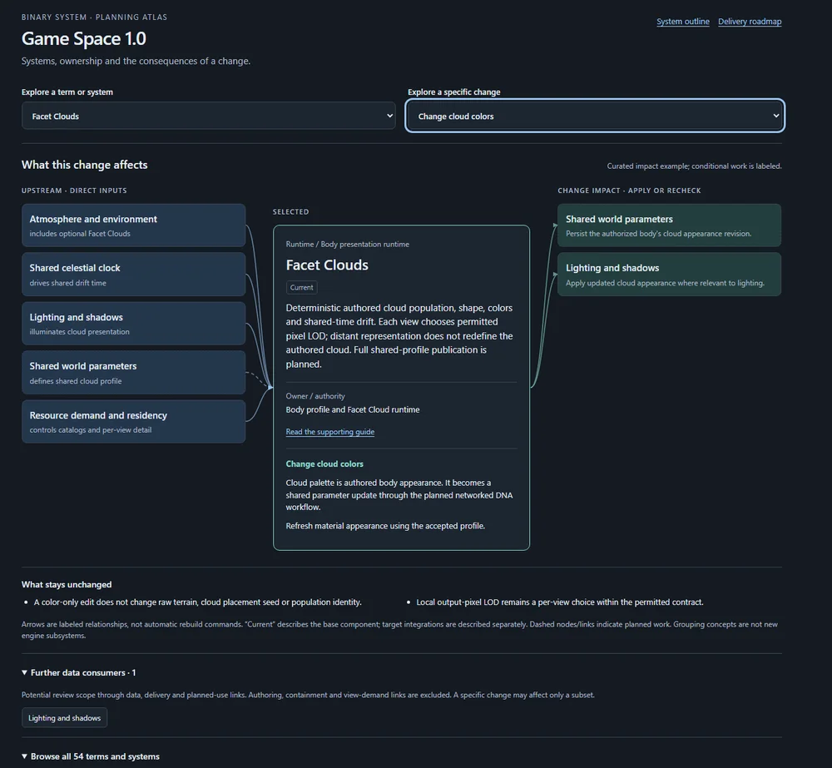Image resolution: width=832 pixels, height=768 pixels.
Task: Select change-impact Lighting and shadows card
Action: 669,275
